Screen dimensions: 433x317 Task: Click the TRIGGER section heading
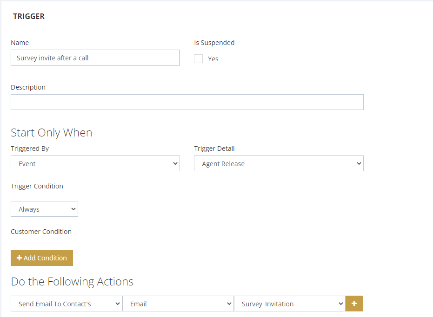tap(29, 17)
